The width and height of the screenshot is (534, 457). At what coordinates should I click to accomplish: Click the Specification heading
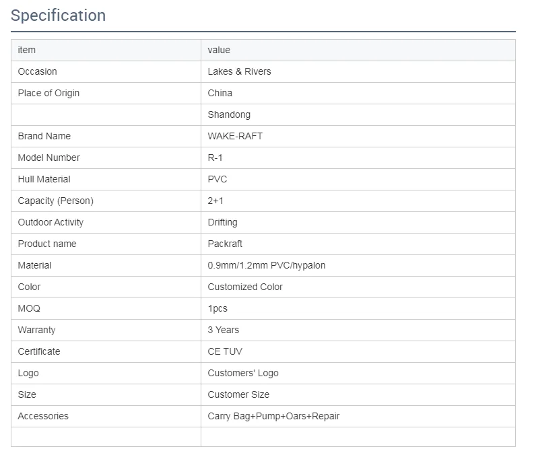[59, 15]
